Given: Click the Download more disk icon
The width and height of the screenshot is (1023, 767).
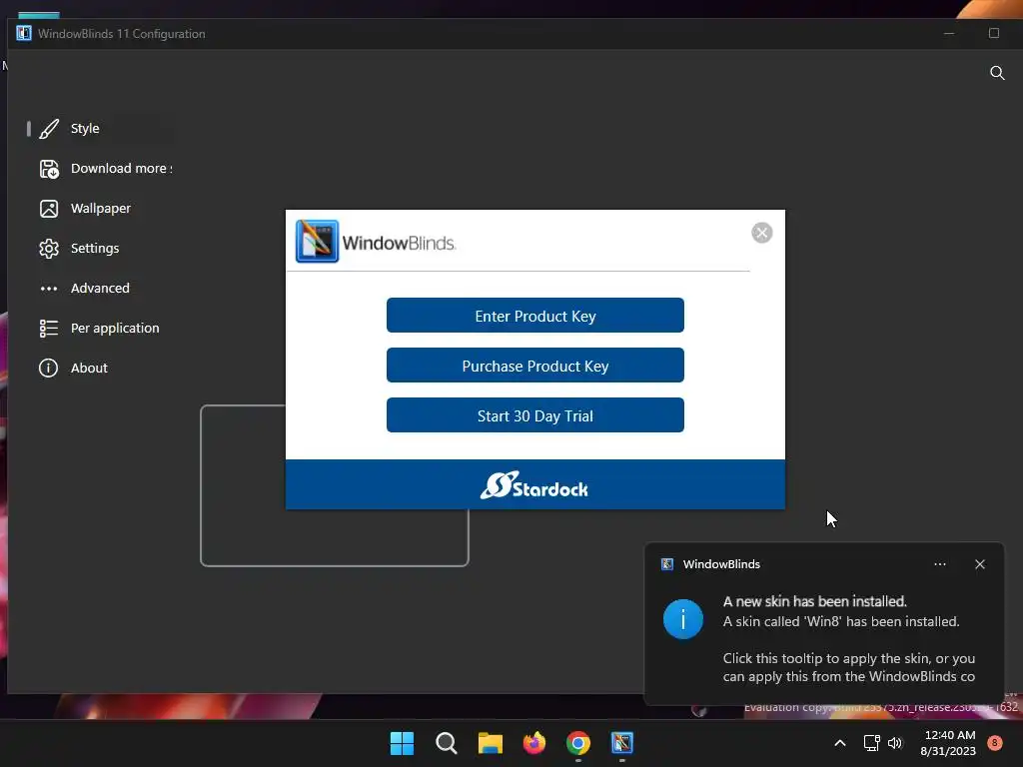Looking at the screenshot, I should (49, 169).
